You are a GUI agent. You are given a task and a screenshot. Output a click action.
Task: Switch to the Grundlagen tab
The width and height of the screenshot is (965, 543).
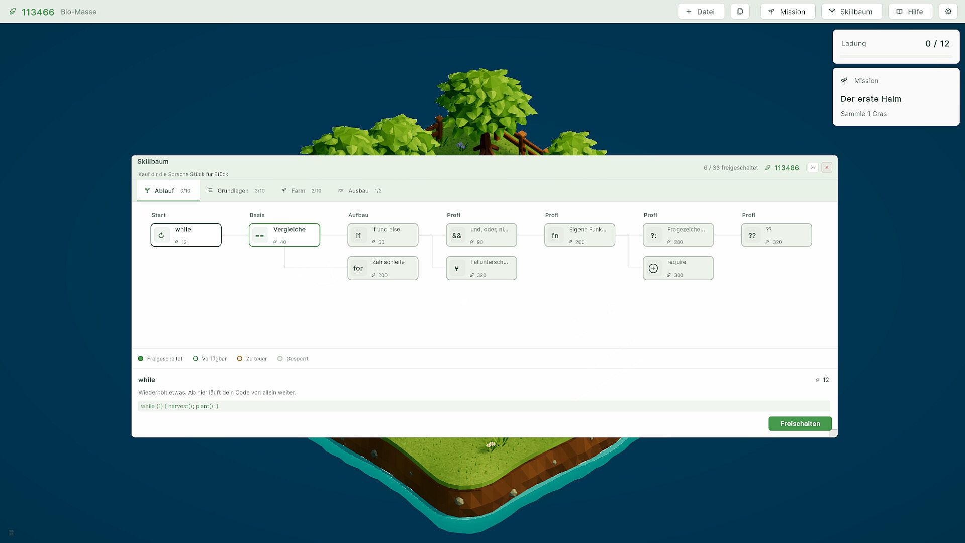236,191
